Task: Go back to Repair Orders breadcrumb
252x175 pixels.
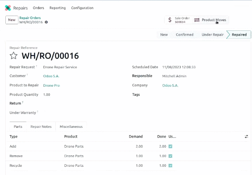Action: (x=30, y=18)
